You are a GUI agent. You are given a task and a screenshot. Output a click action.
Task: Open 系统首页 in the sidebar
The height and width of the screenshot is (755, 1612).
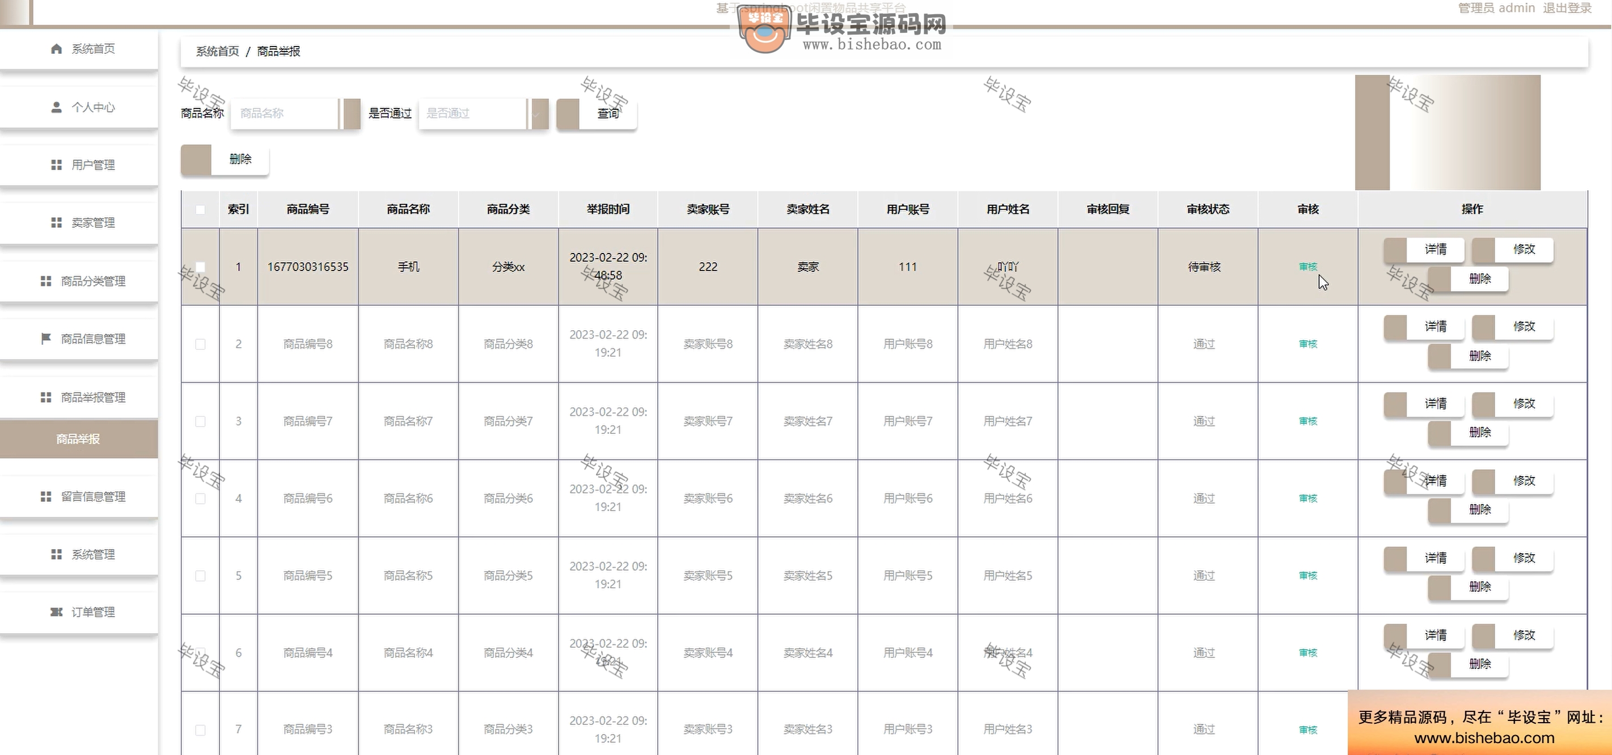79,49
